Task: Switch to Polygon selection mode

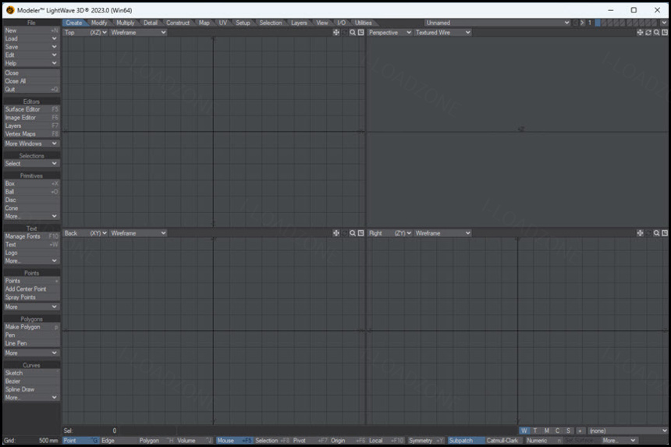Action: tap(156, 441)
